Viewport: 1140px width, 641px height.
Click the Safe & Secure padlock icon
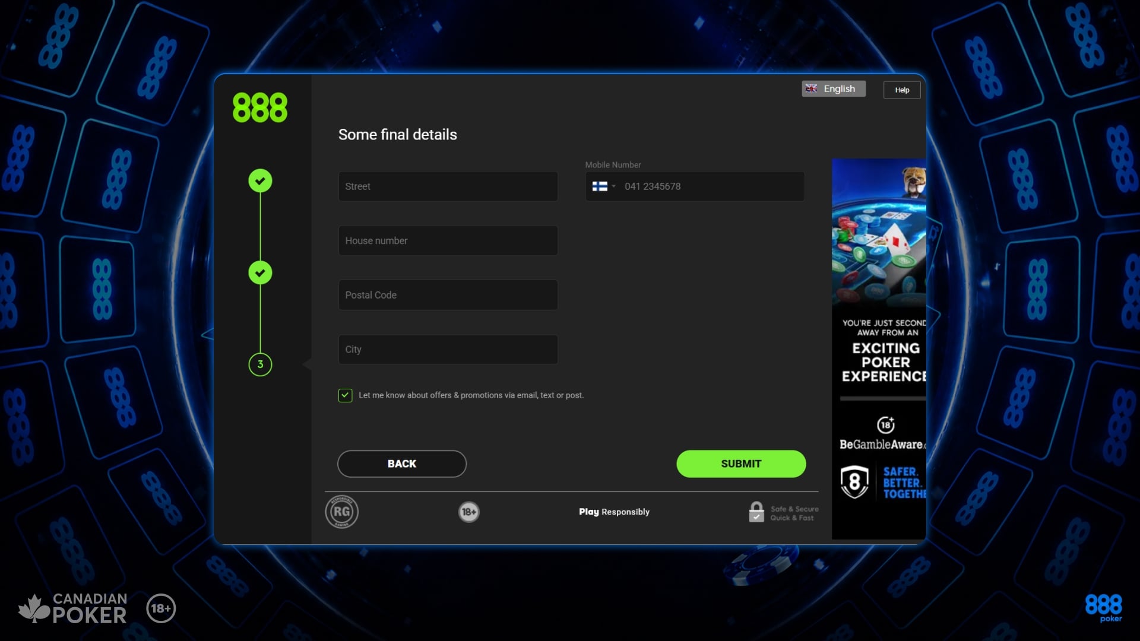(x=756, y=512)
